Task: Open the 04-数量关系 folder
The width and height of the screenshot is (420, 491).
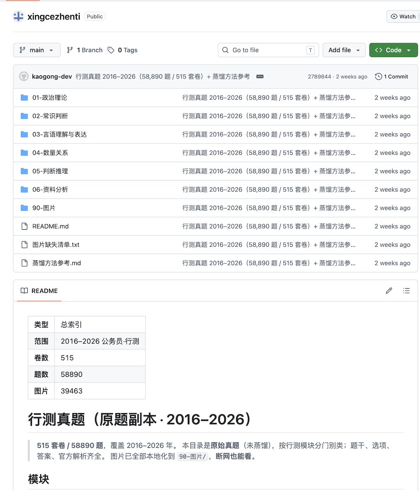Action: point(50,153)
